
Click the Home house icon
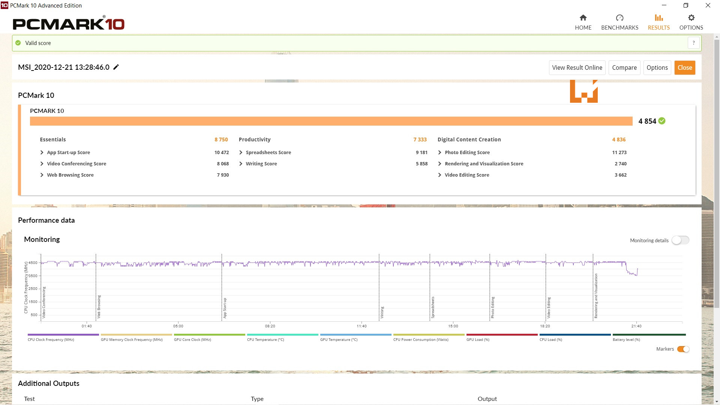click(583, 18)
